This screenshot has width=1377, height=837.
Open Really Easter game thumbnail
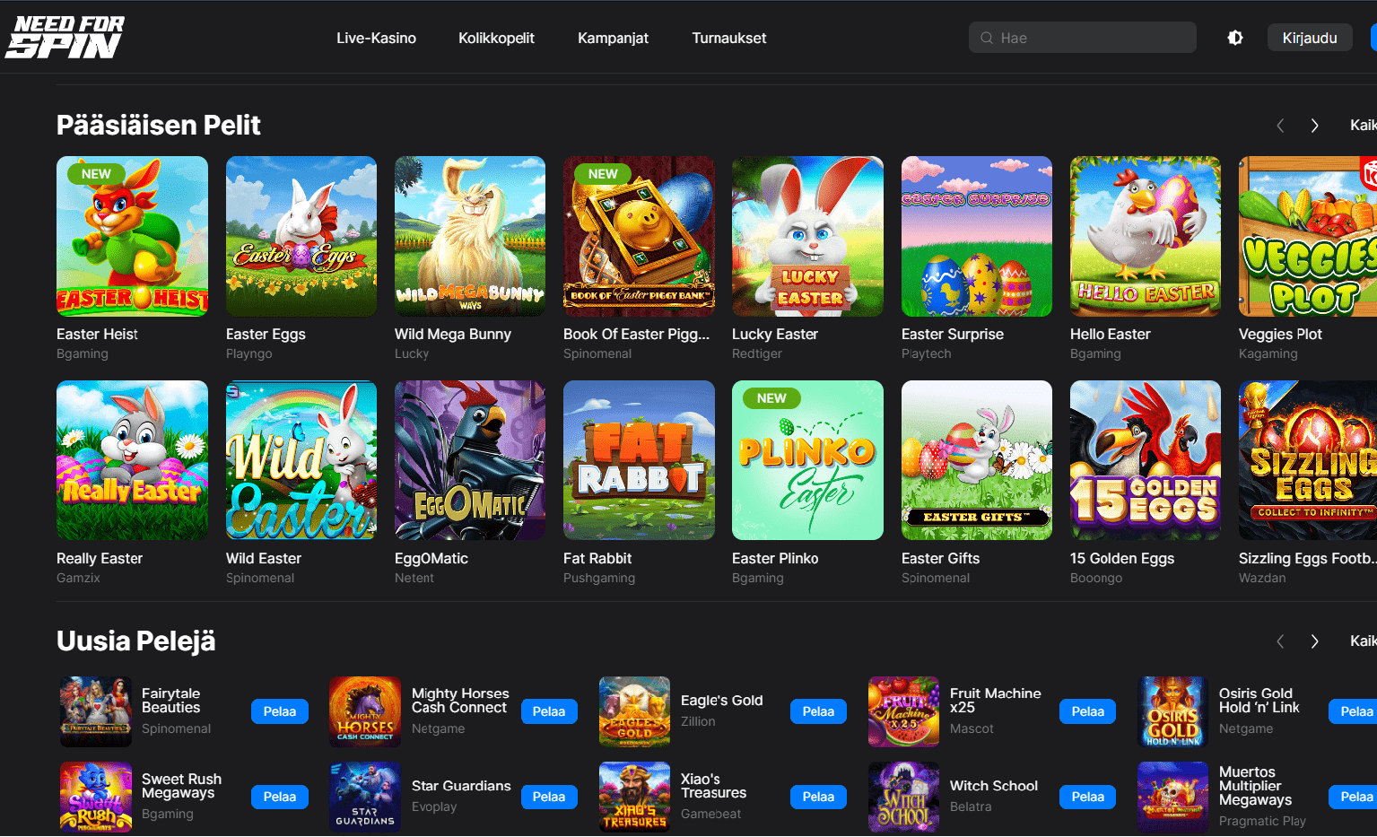(x=132, y=460)
